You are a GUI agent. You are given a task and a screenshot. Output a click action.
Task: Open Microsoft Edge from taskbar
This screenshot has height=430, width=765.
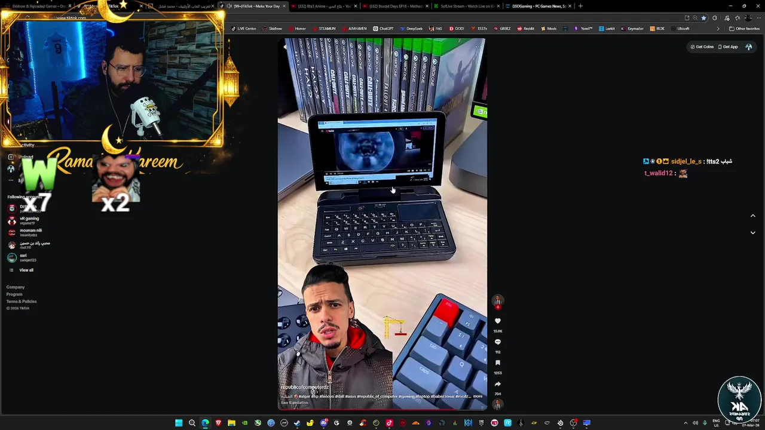[x=205, y=423]
